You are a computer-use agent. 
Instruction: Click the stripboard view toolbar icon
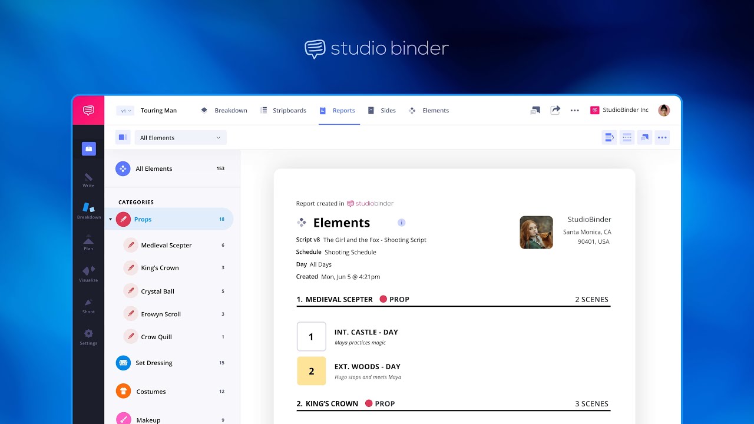627,138
